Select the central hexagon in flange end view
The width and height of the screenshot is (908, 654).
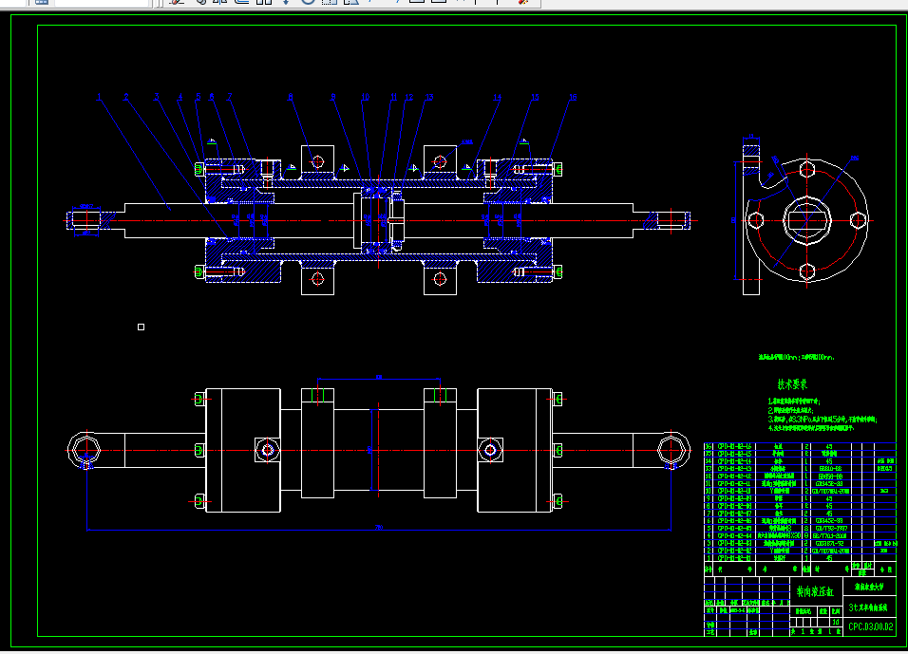807,220
